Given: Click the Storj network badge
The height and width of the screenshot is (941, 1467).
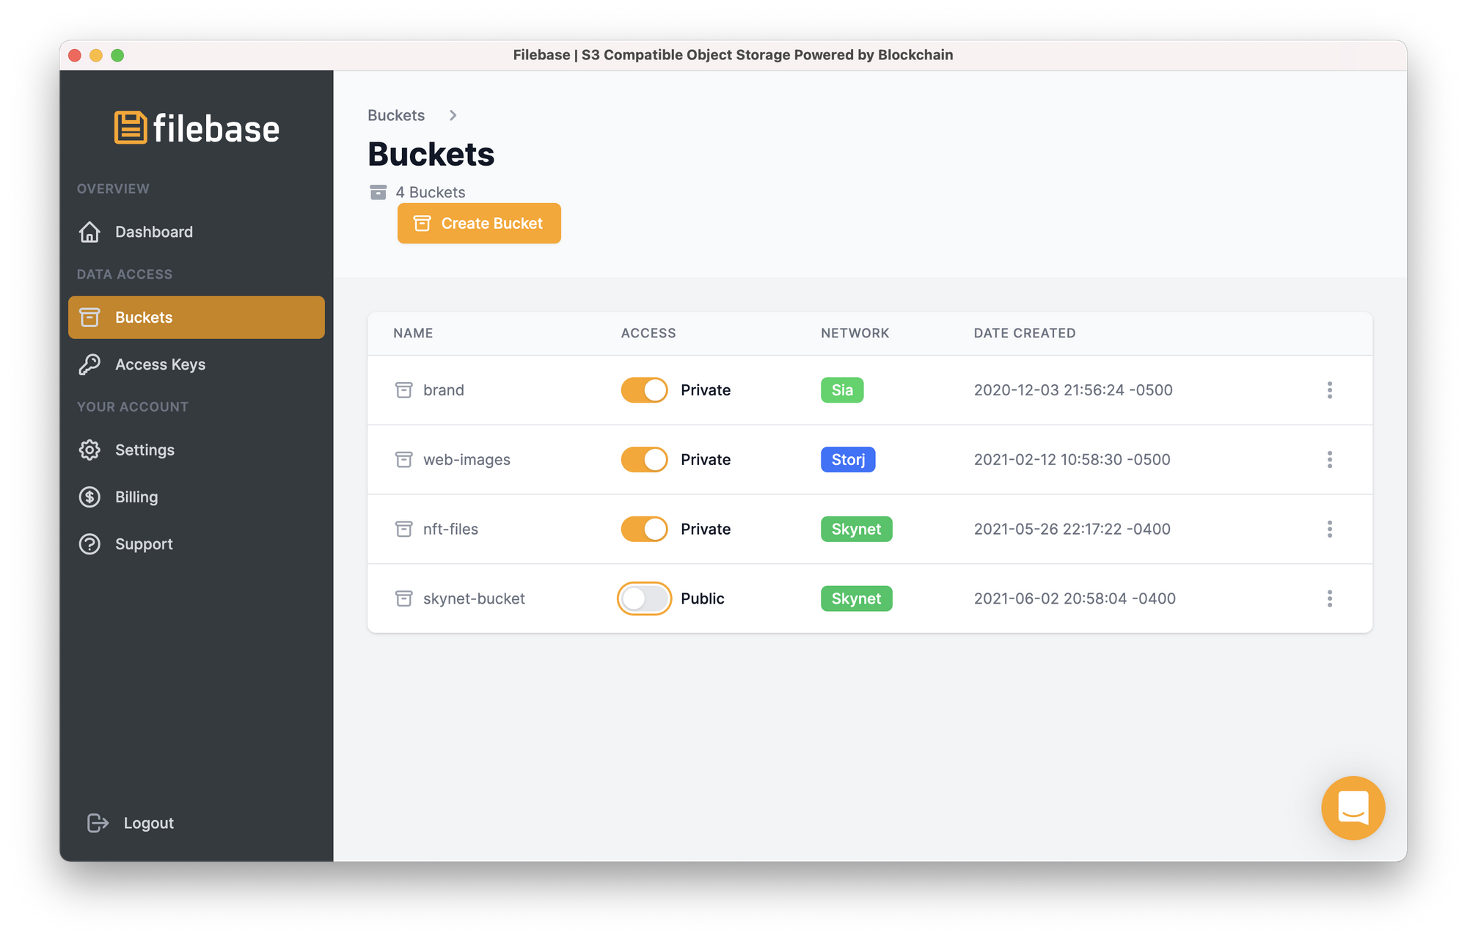Looking at the screenshot, I should (x=848, y=460).
